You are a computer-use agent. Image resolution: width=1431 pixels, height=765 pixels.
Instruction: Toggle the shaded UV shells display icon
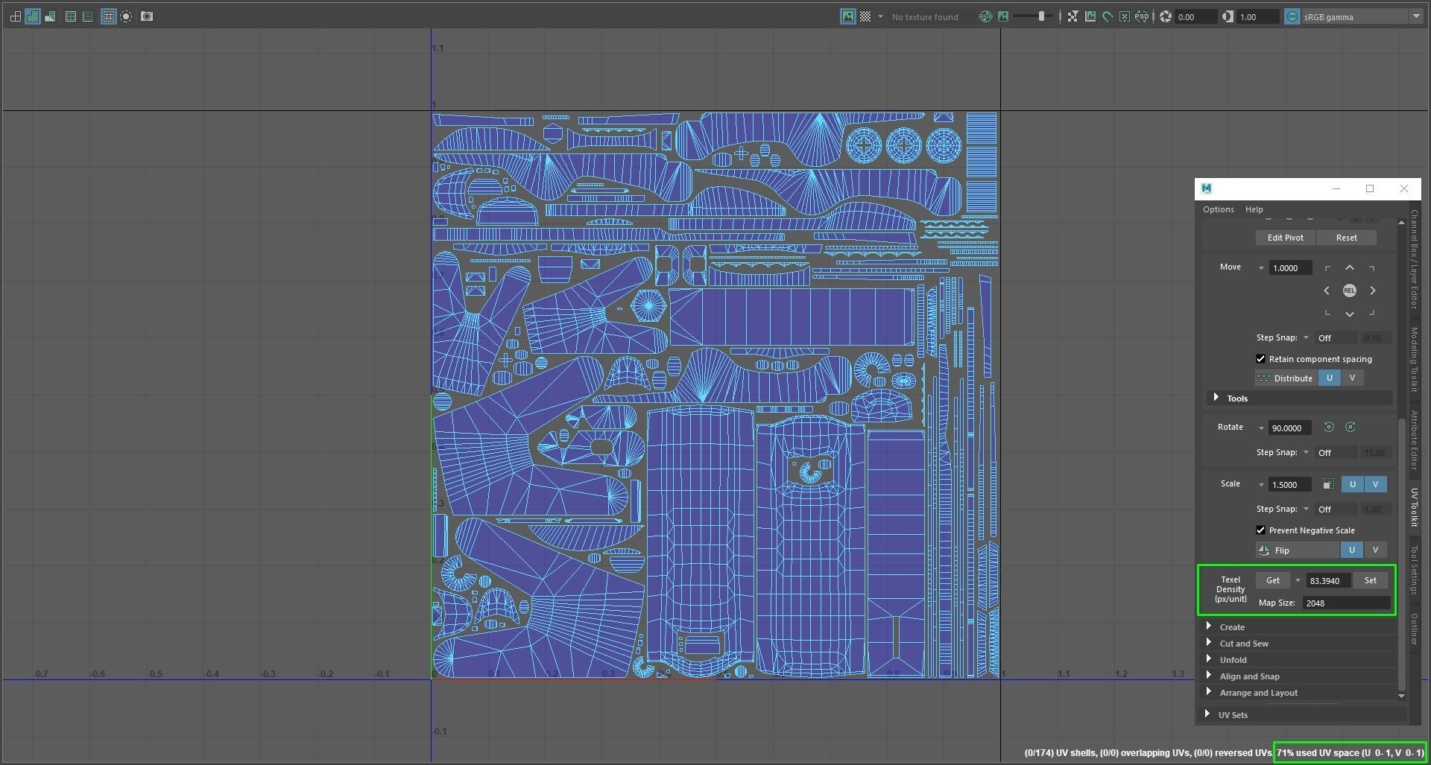(x=32, y=16)
